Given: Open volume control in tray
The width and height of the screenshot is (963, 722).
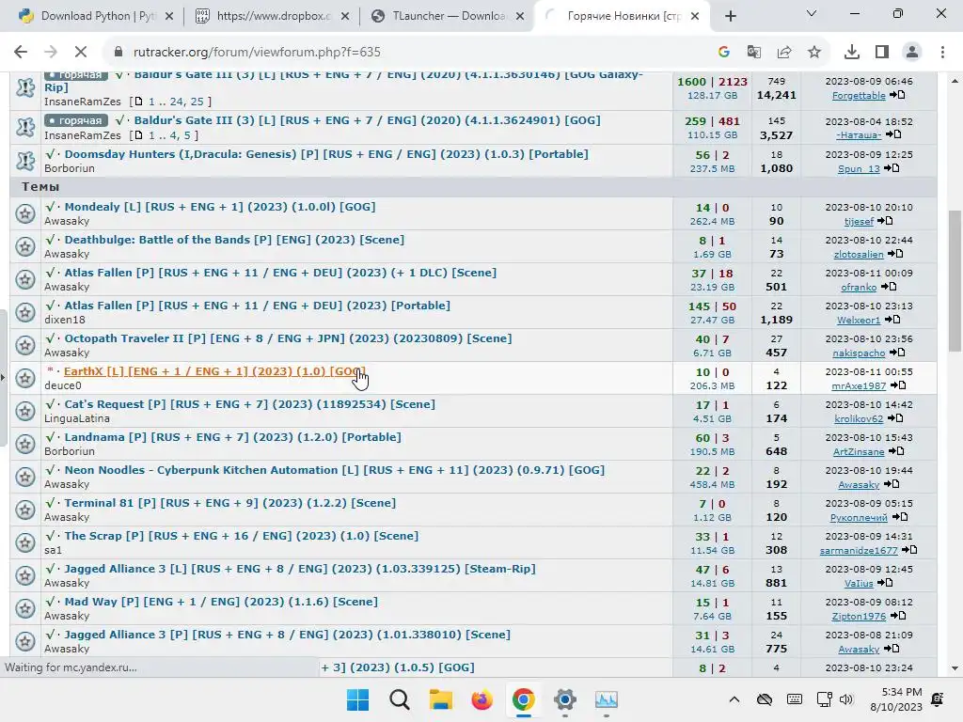Looking at the screenshot, I should coord(846,699).
